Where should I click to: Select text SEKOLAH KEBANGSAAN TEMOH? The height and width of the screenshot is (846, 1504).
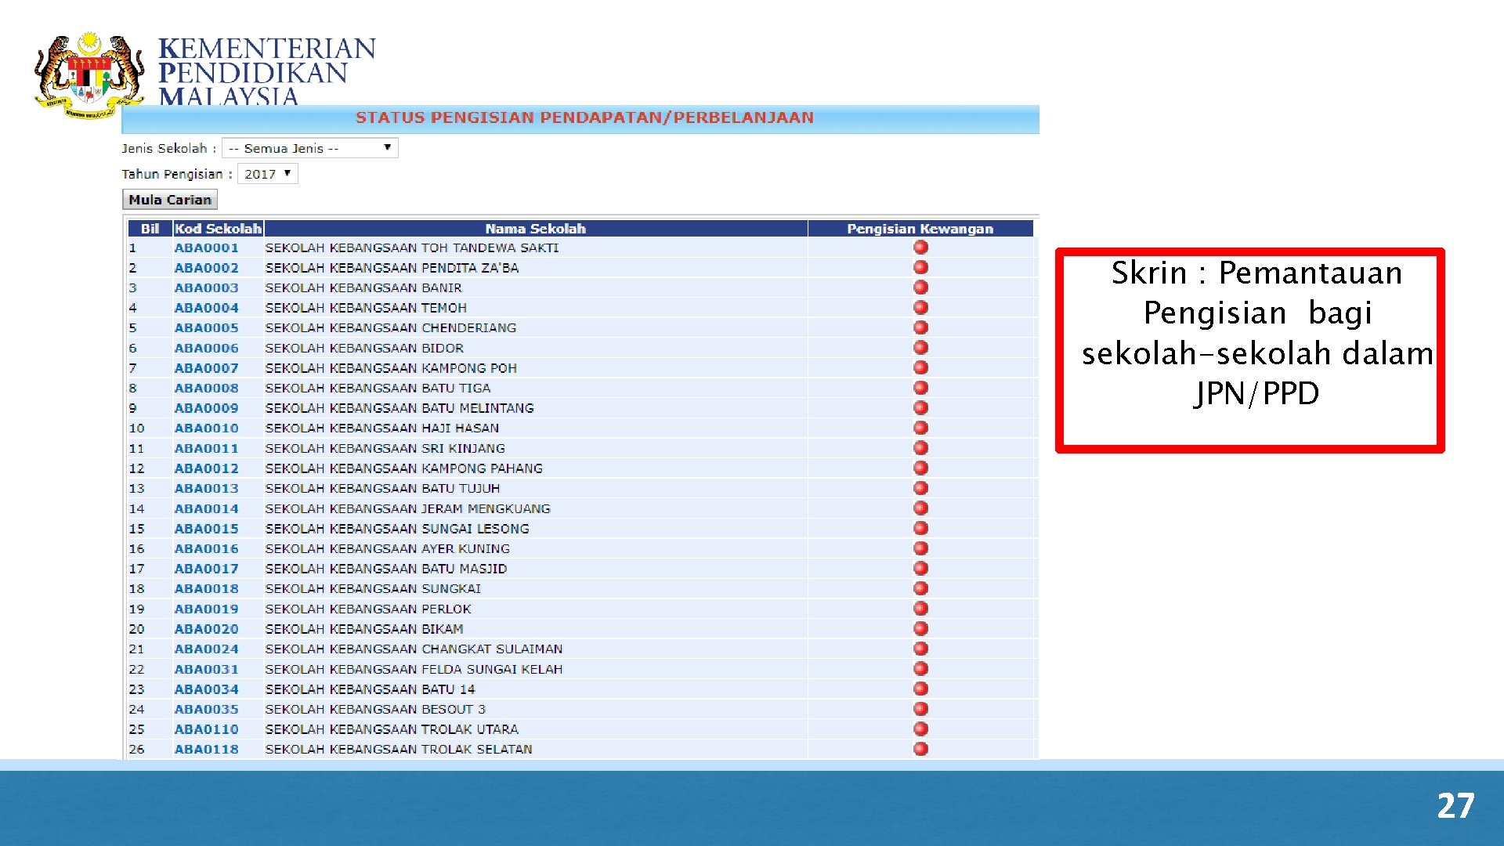[x=366, y=308]
